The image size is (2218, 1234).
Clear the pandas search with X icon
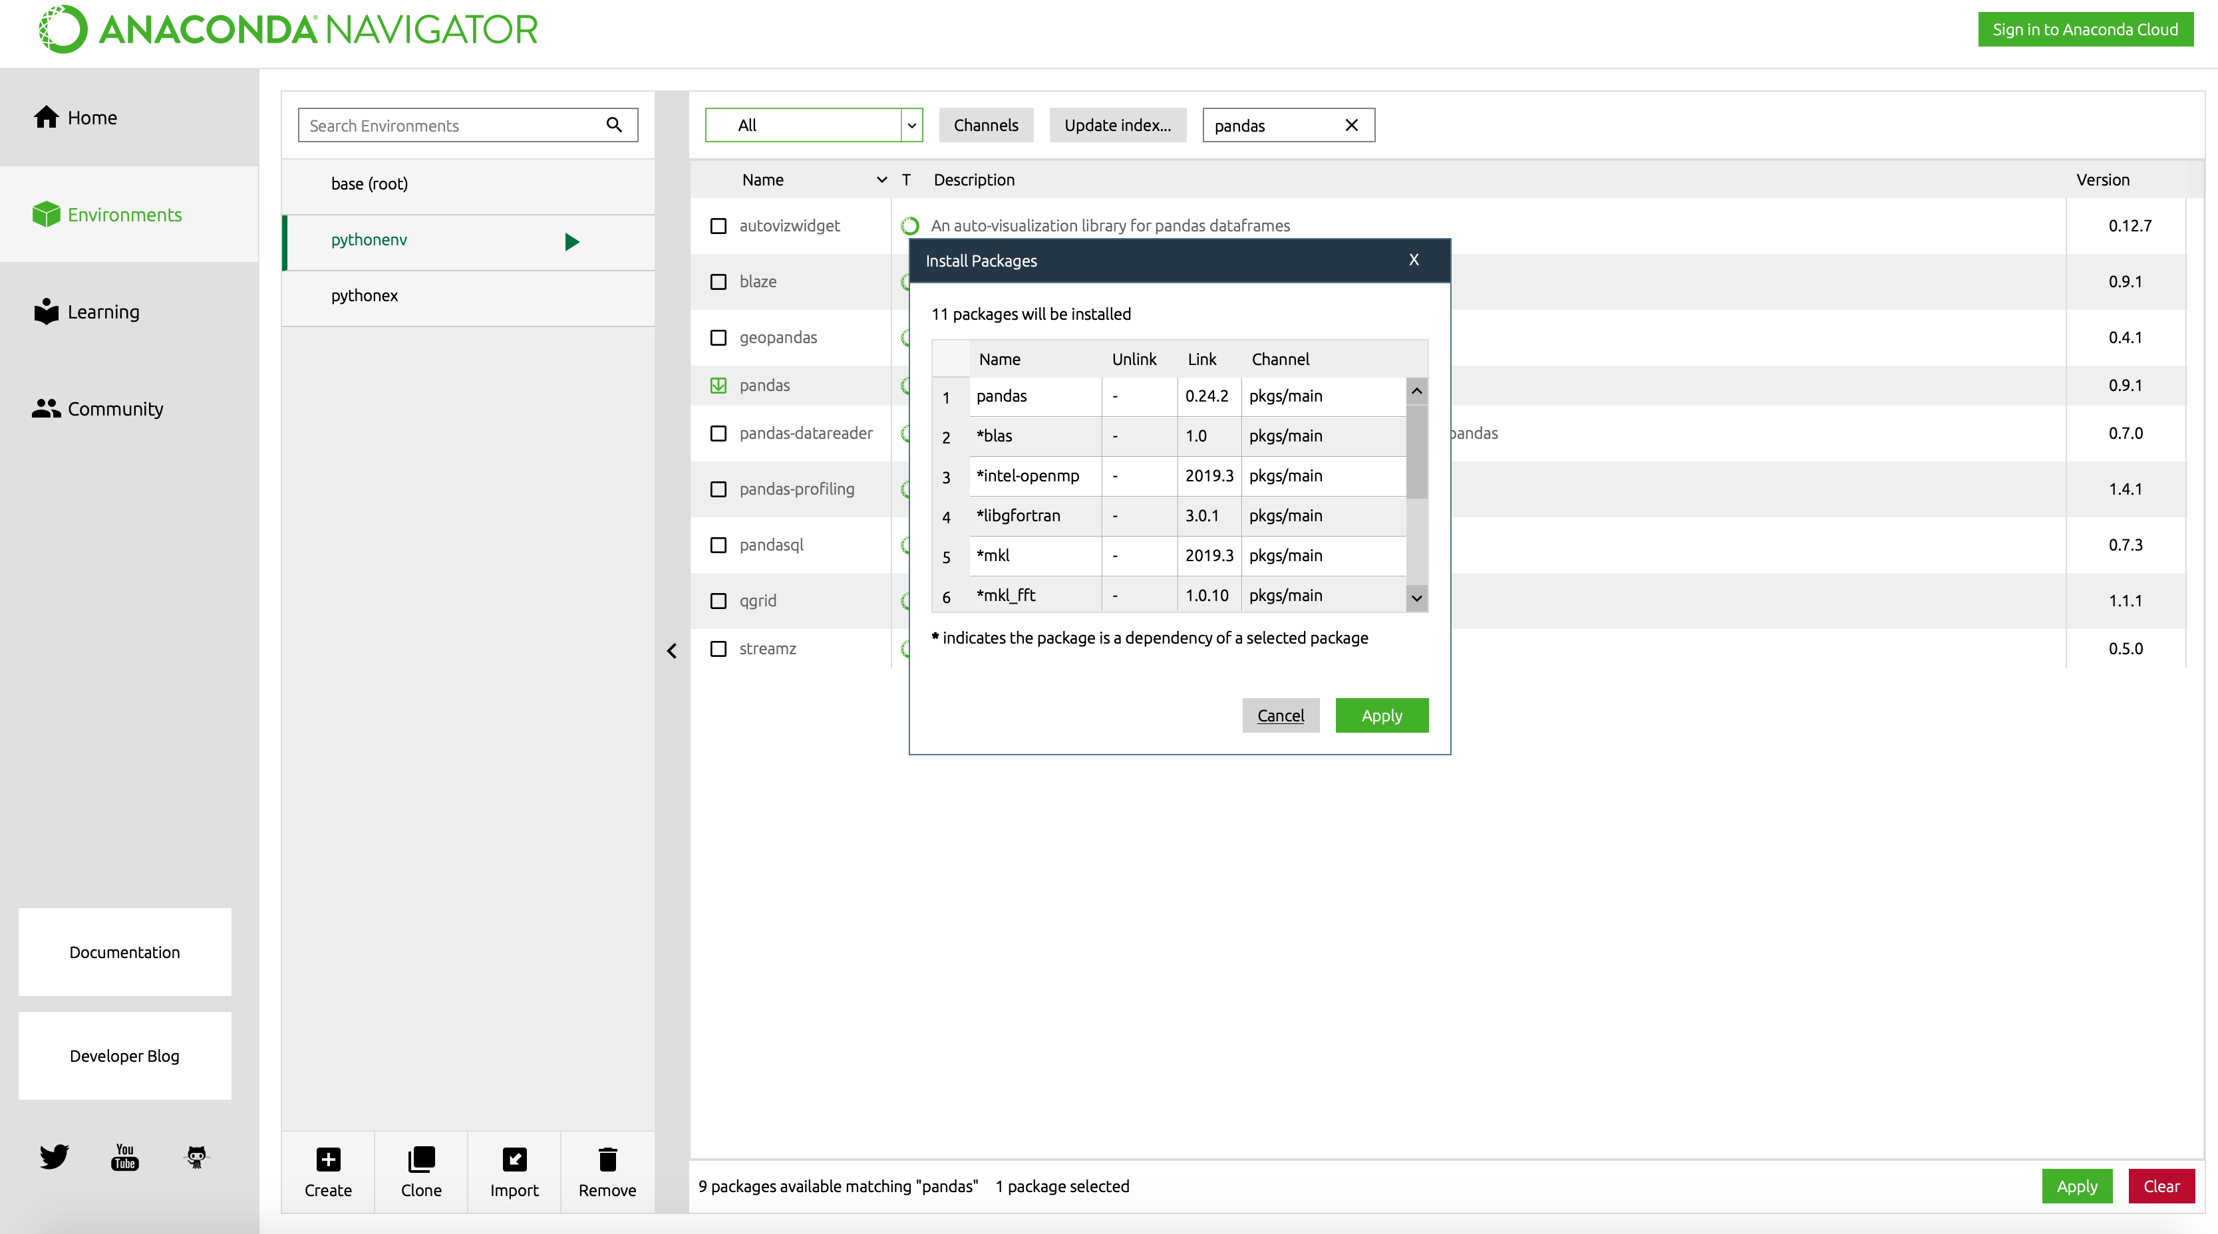[1352, 125]
